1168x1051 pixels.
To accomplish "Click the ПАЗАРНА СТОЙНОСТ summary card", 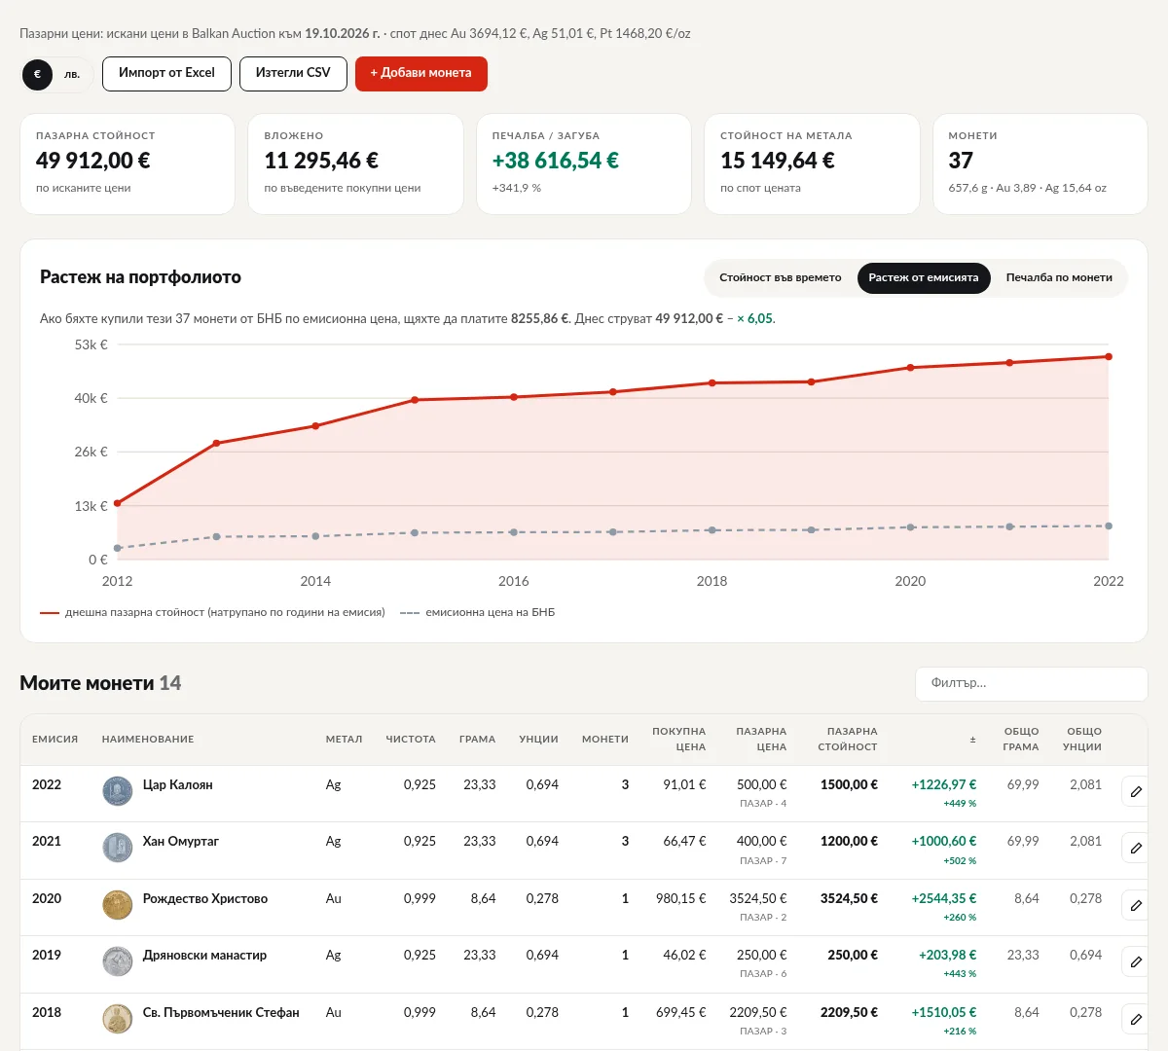I will 128,163.
